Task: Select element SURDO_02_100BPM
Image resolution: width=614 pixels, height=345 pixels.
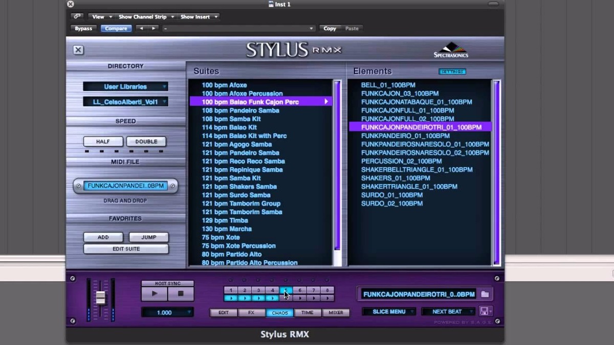Action: click(x=392, y=203)
